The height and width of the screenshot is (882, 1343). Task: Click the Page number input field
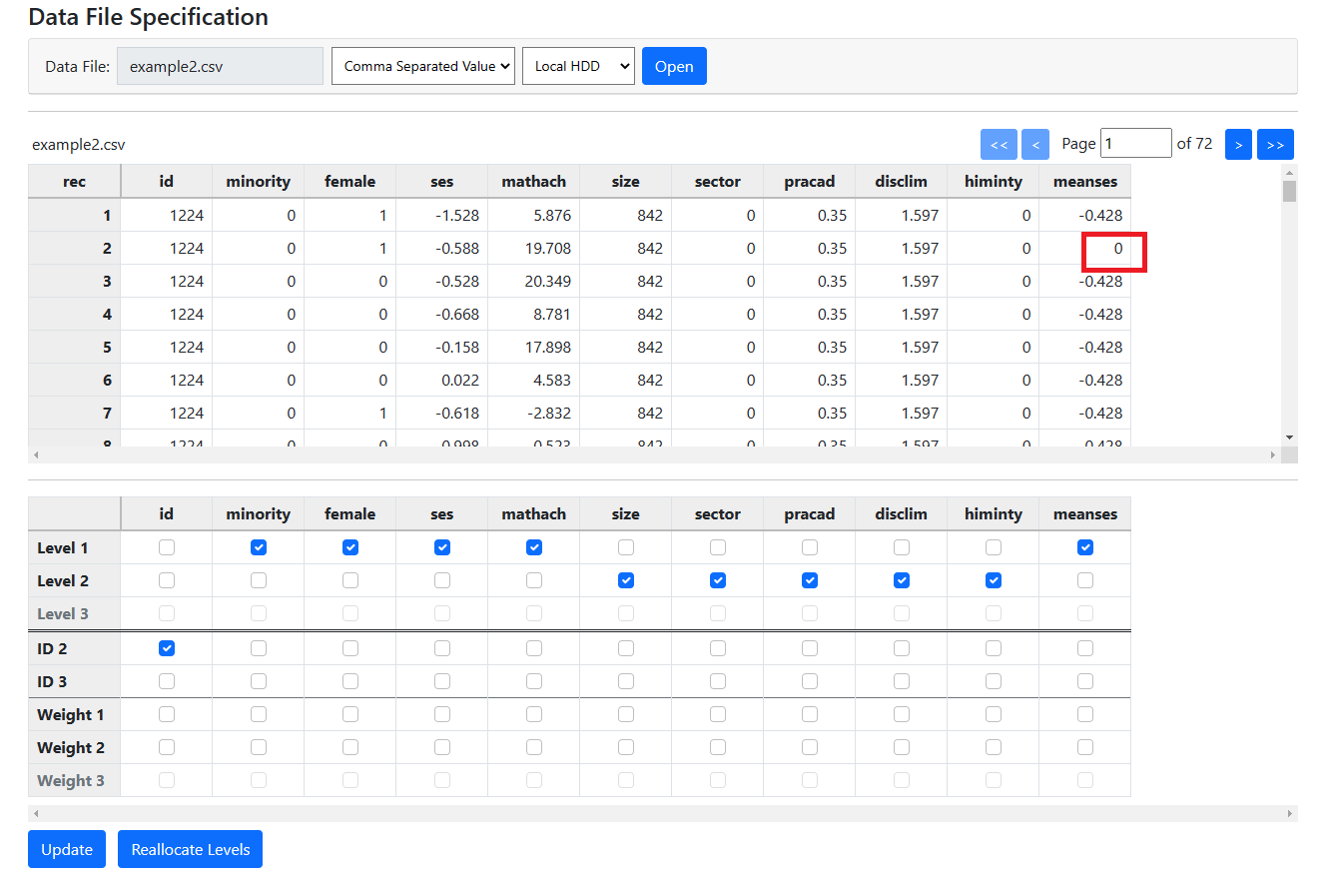point(1135,144)
